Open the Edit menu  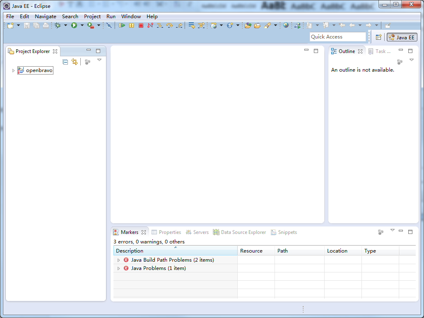click(x=24, y=17)
